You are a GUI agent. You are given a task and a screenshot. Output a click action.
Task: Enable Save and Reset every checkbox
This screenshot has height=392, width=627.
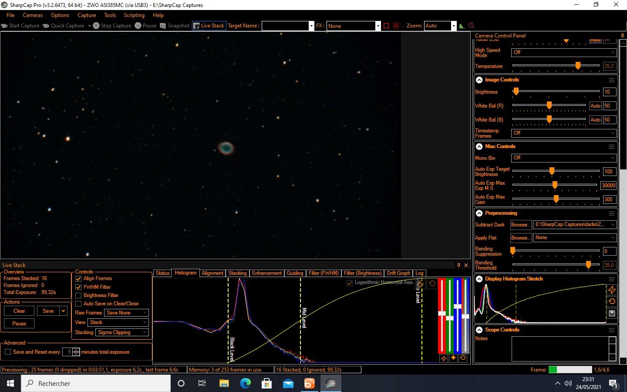tap(8, 352)
